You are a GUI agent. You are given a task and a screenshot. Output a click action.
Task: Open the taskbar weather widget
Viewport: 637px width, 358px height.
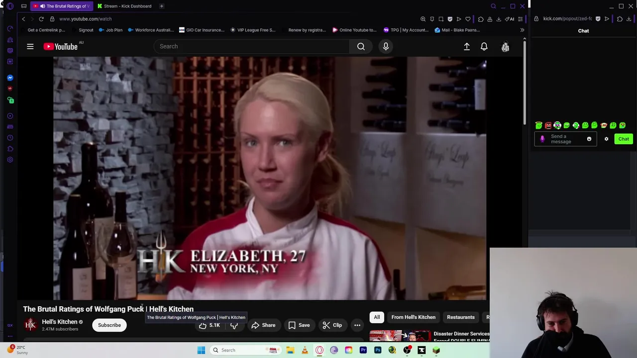coord(17,350)
